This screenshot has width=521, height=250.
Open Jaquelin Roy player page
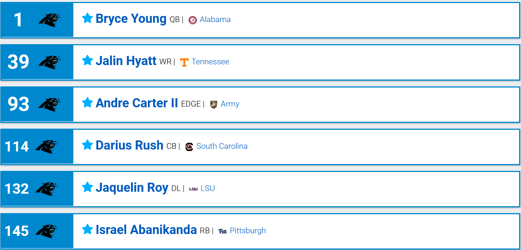pos(132,188)
